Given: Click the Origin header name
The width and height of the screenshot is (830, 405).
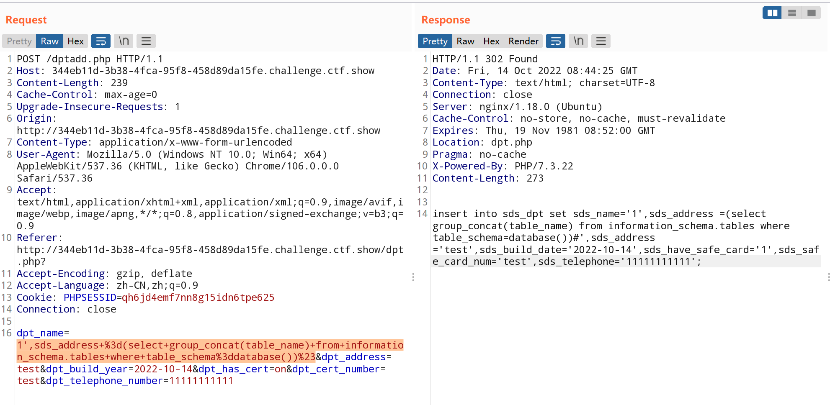Looking at the screenshot, I should coord(34,118).
